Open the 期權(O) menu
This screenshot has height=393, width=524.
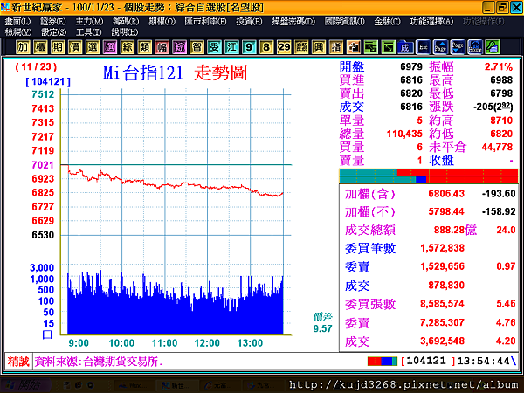click(x=162, y=22)
